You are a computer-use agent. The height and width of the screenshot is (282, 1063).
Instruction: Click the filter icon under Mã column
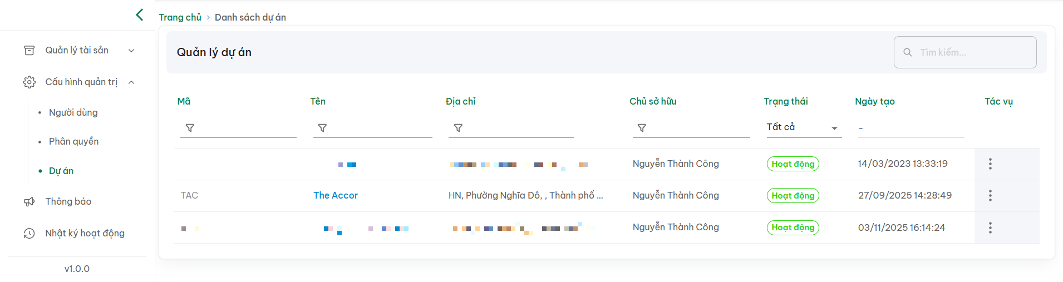click(x=190, y=128)
